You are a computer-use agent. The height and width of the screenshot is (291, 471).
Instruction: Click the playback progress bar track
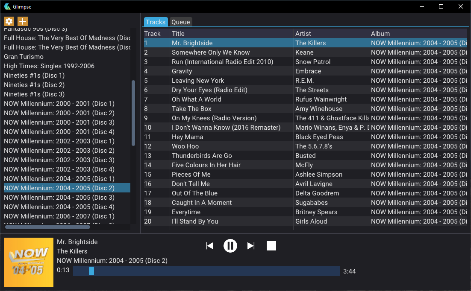point(206,271)
